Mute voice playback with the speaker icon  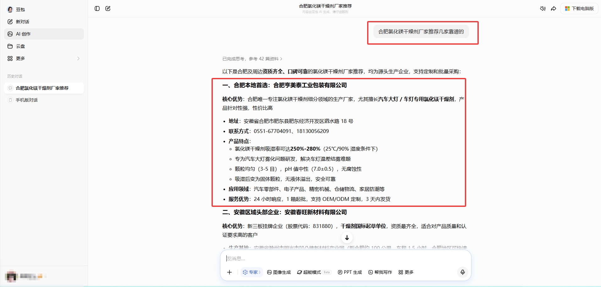pyautogui.click(x=543, y=8)
